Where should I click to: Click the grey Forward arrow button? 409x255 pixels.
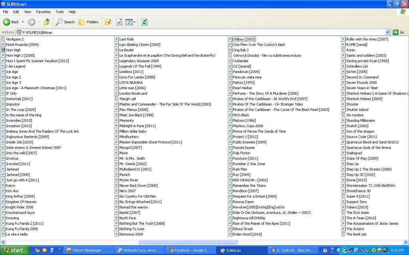32,22
